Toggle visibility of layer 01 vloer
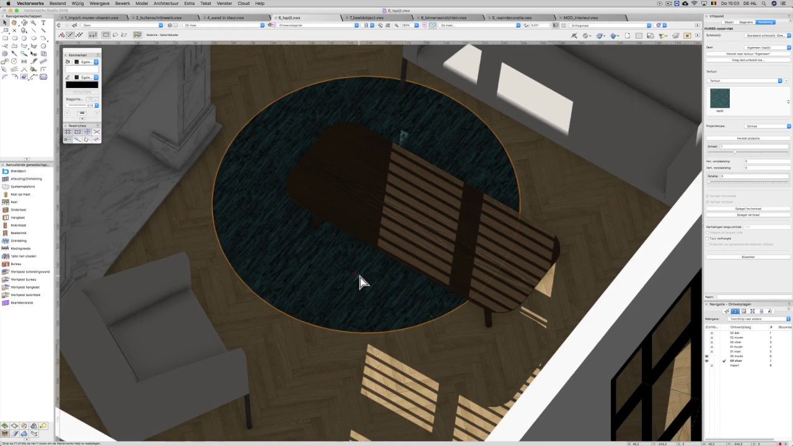 (712, 352)
